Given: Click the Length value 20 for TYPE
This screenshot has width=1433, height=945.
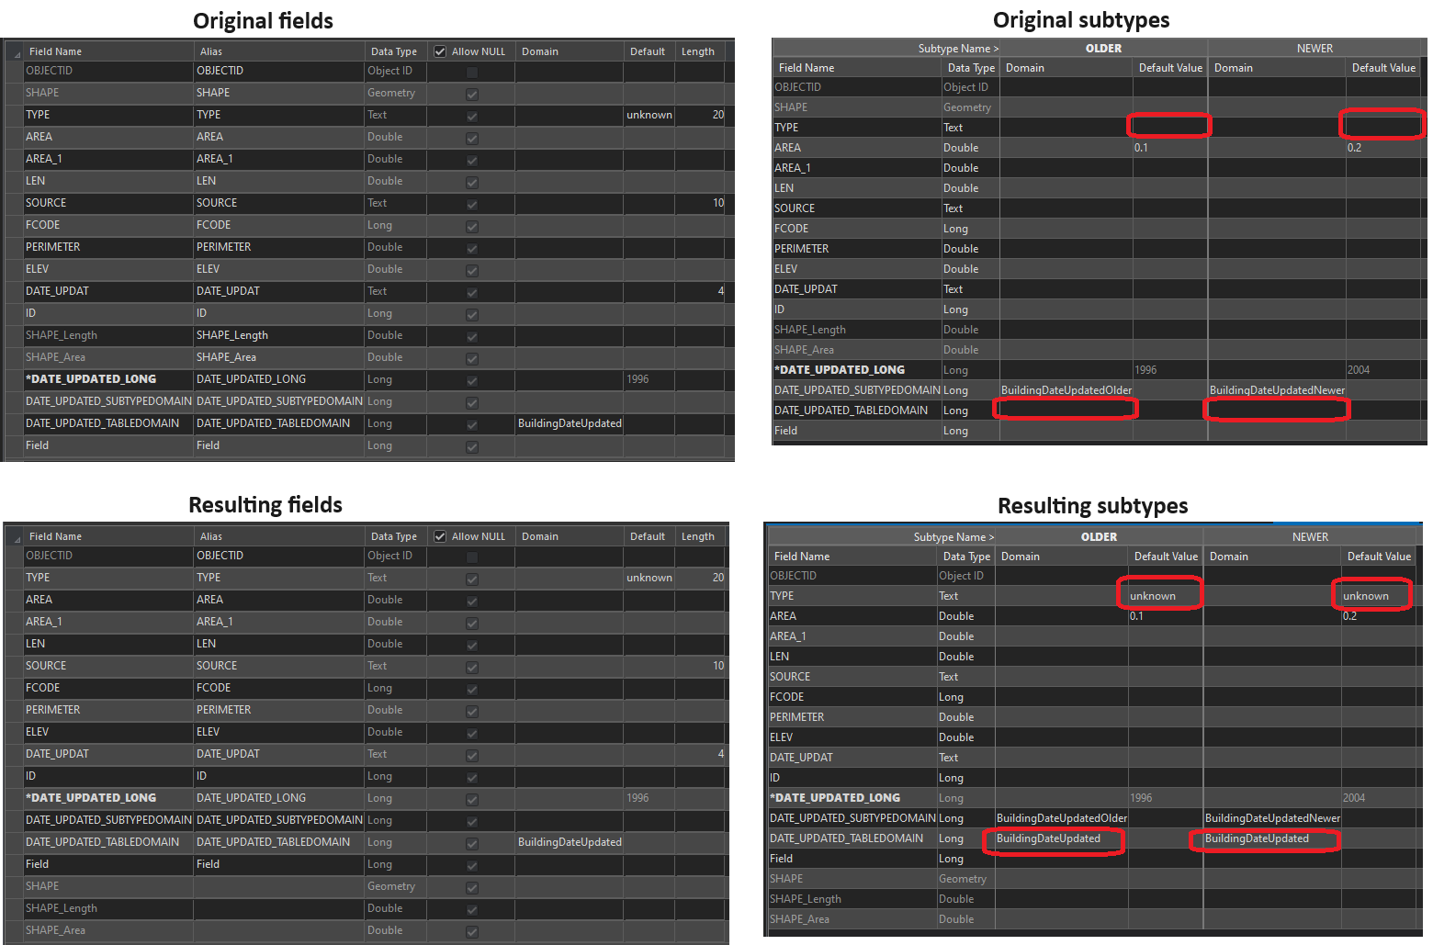Looking at the screenshot, I should [717, 114].
